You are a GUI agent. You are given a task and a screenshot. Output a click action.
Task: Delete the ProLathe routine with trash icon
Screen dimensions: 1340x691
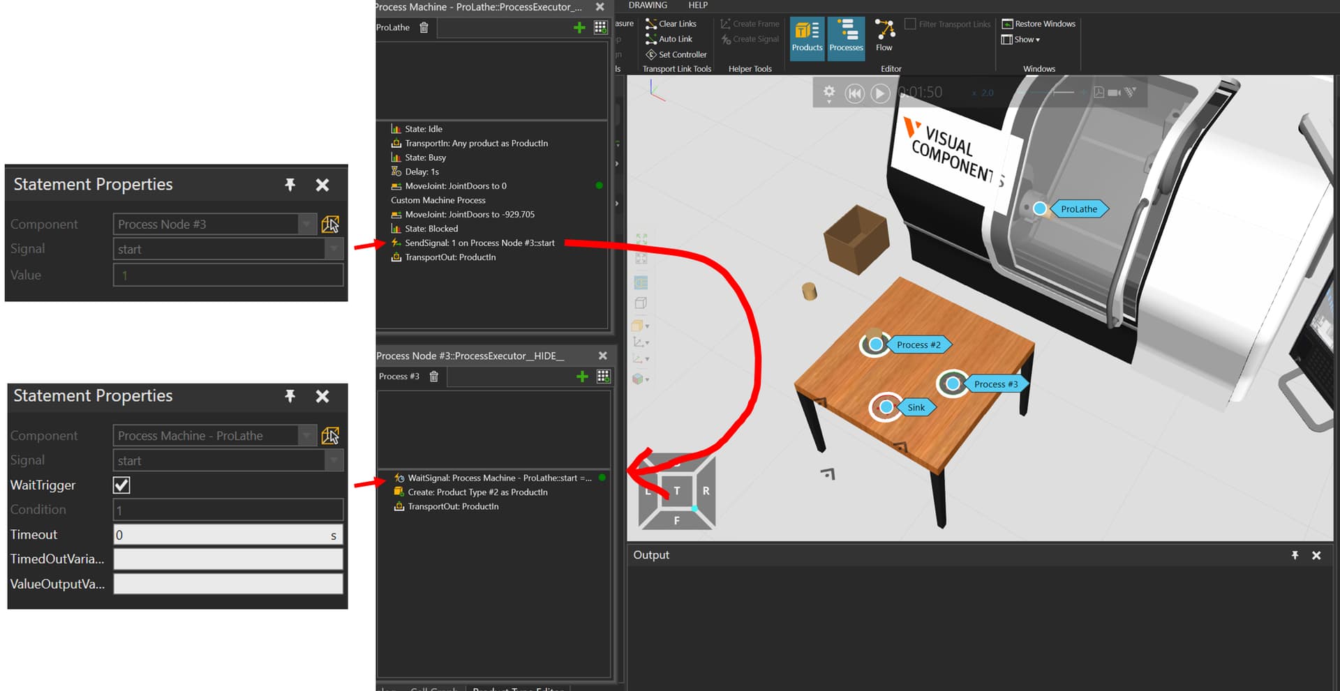click(424, 28)
